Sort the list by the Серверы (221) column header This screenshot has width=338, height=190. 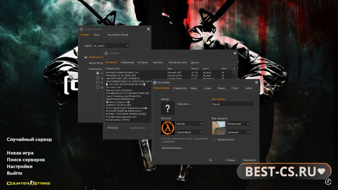click(136, 69)
